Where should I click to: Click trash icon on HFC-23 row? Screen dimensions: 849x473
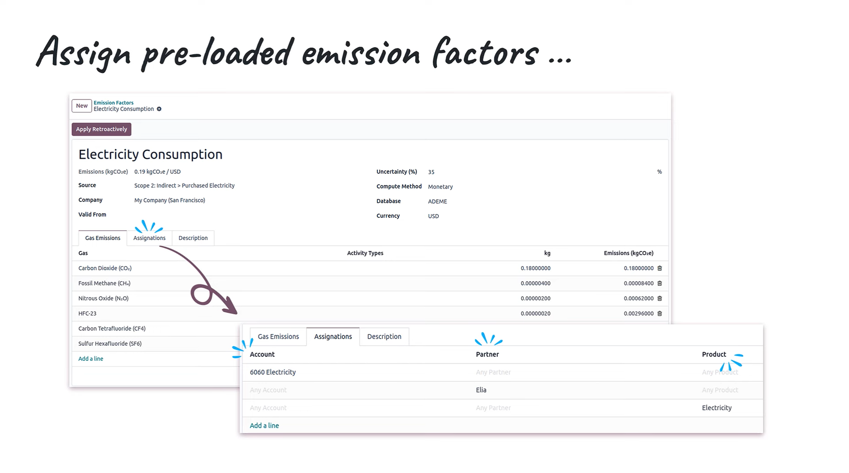coord(659,313)
